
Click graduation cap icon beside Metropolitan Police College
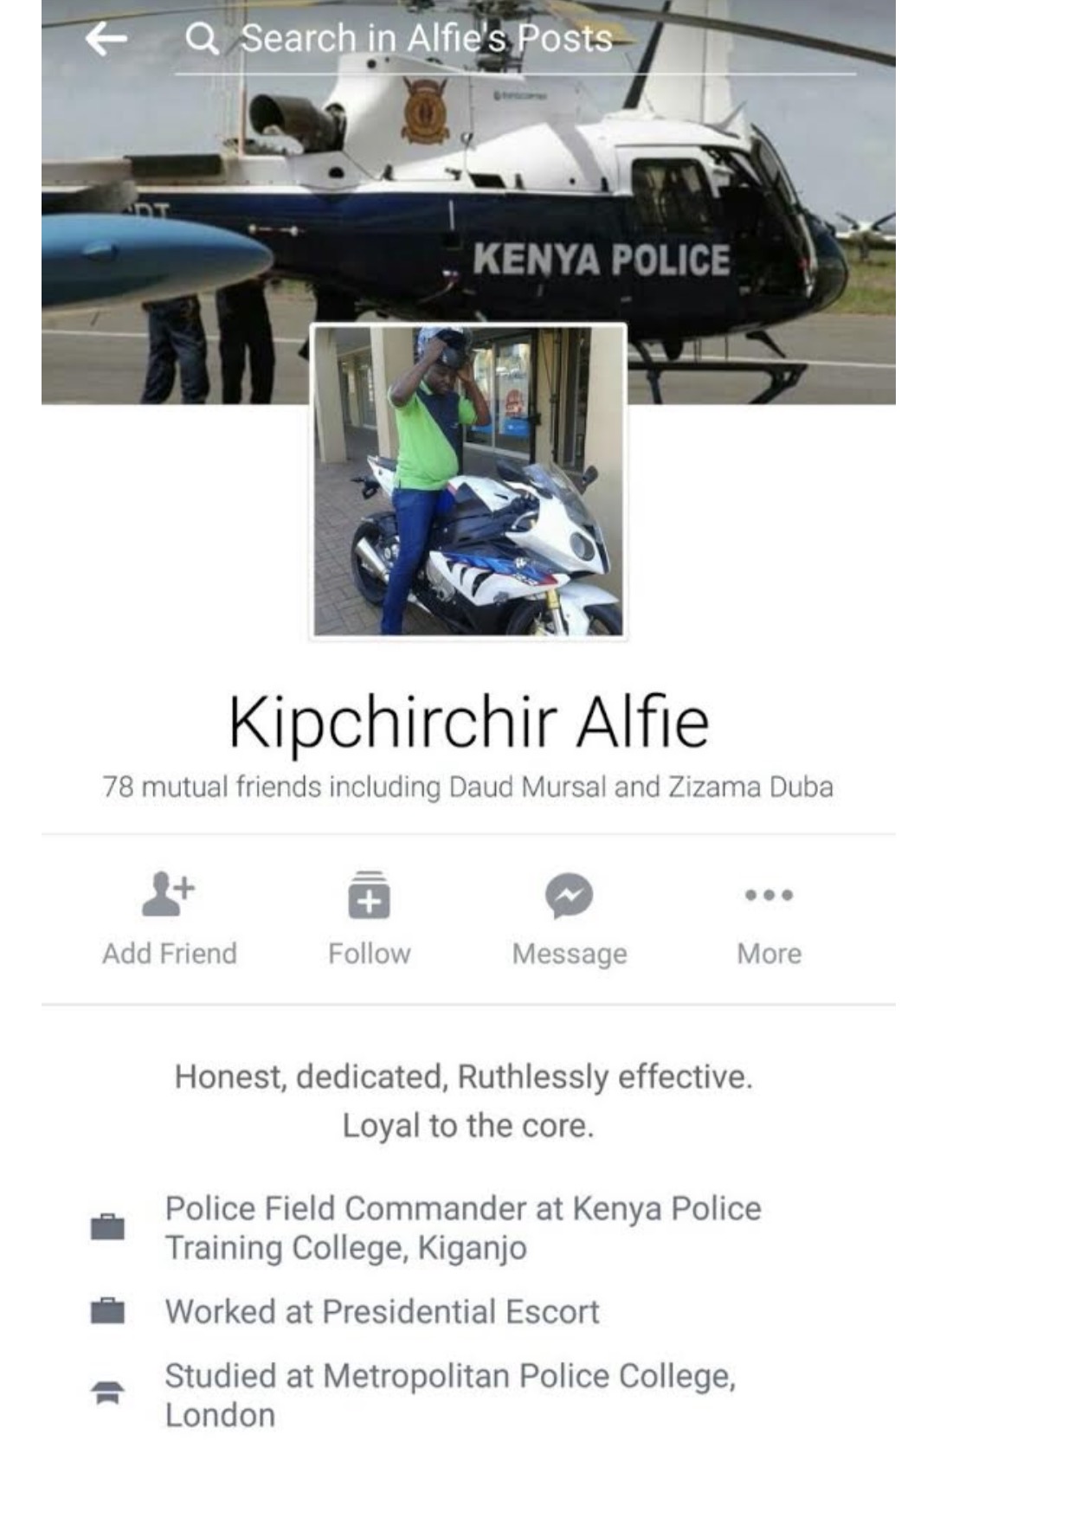[107, 1393]
